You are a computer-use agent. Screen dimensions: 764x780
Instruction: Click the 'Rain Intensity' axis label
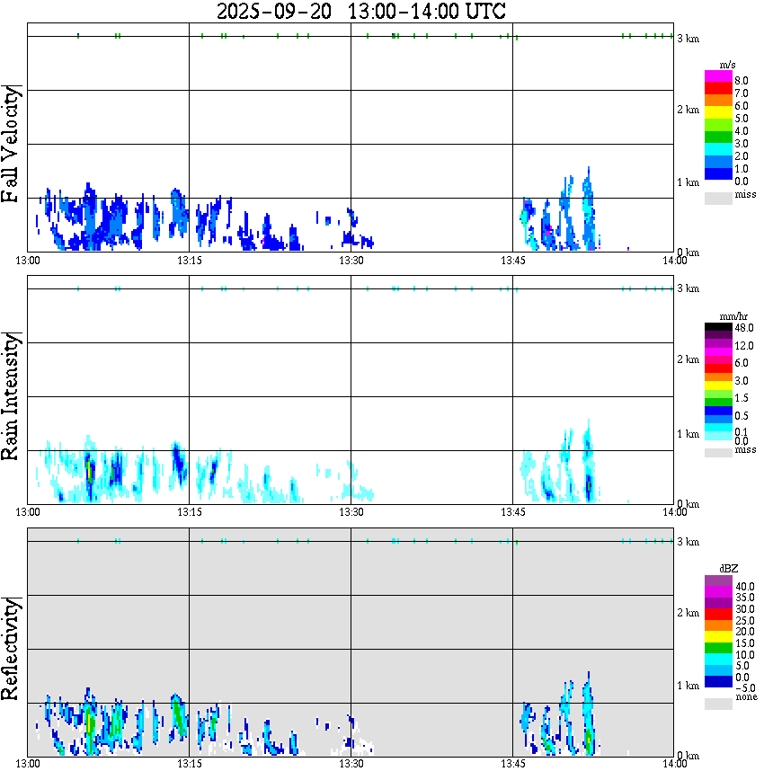pyautogui.click(x=10, y=396)
